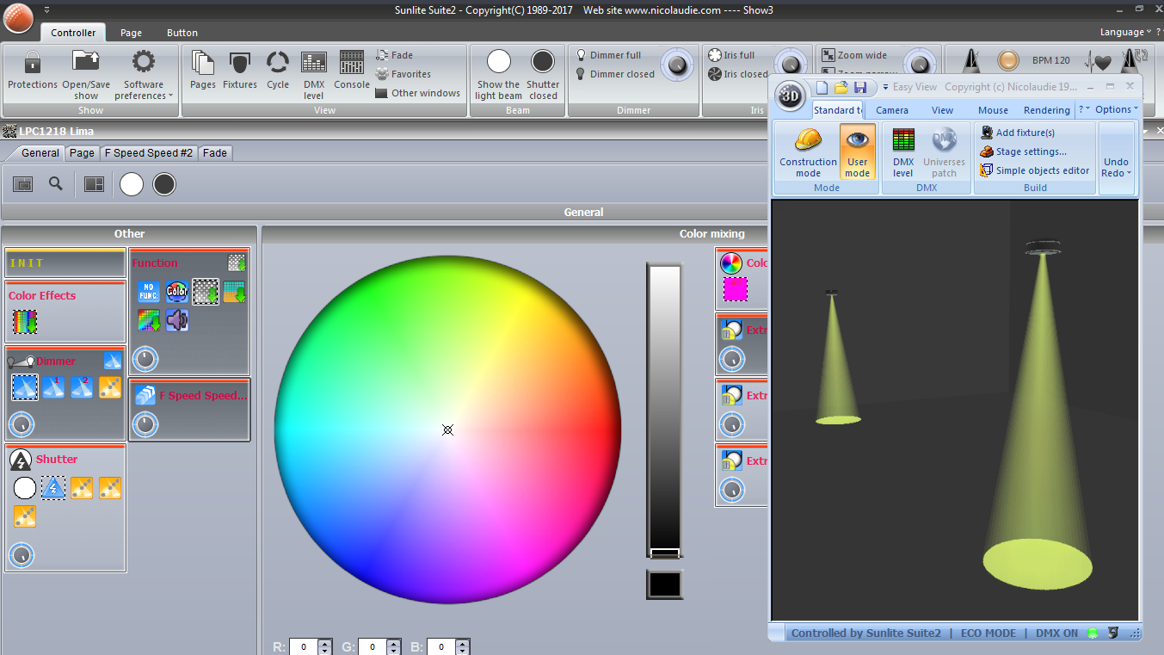
Task: Select the F Speed Speed #2 tab
Action: [149, 152]
